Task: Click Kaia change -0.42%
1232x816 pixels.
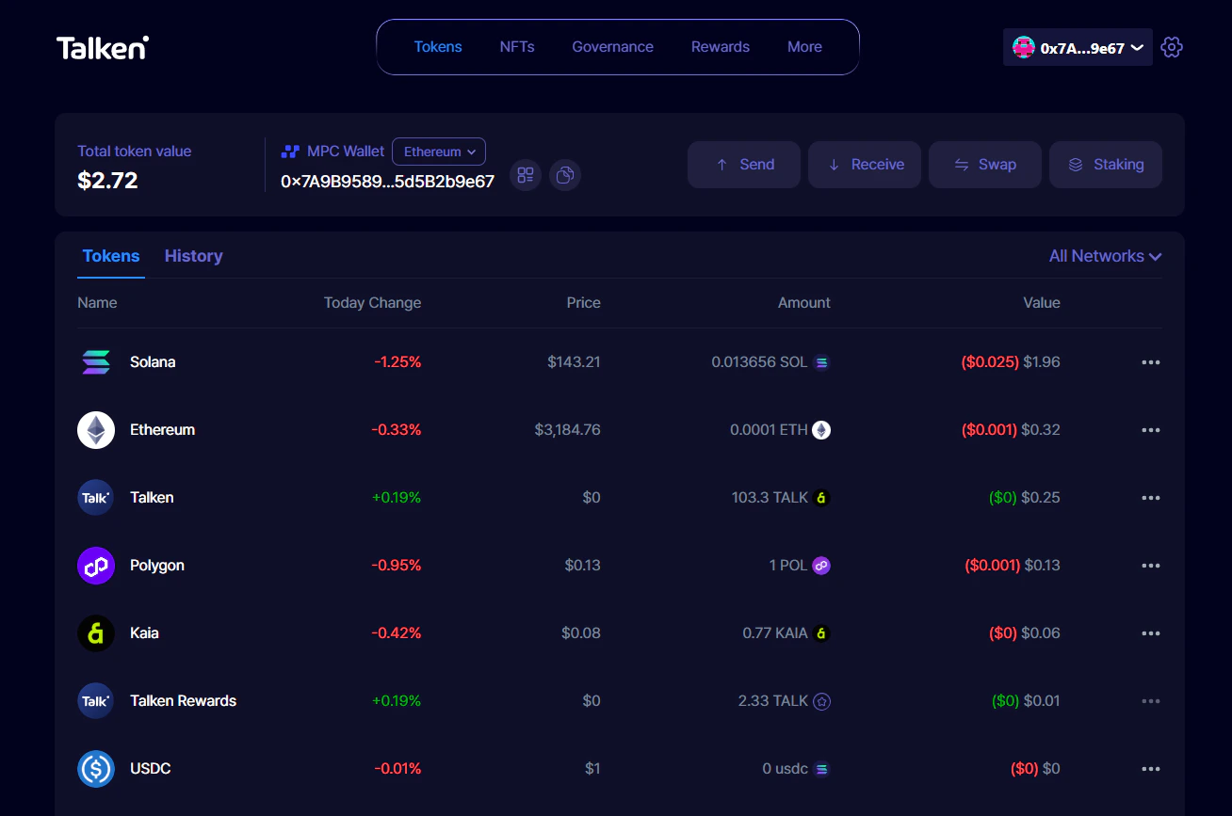Action: coord(397,633)
